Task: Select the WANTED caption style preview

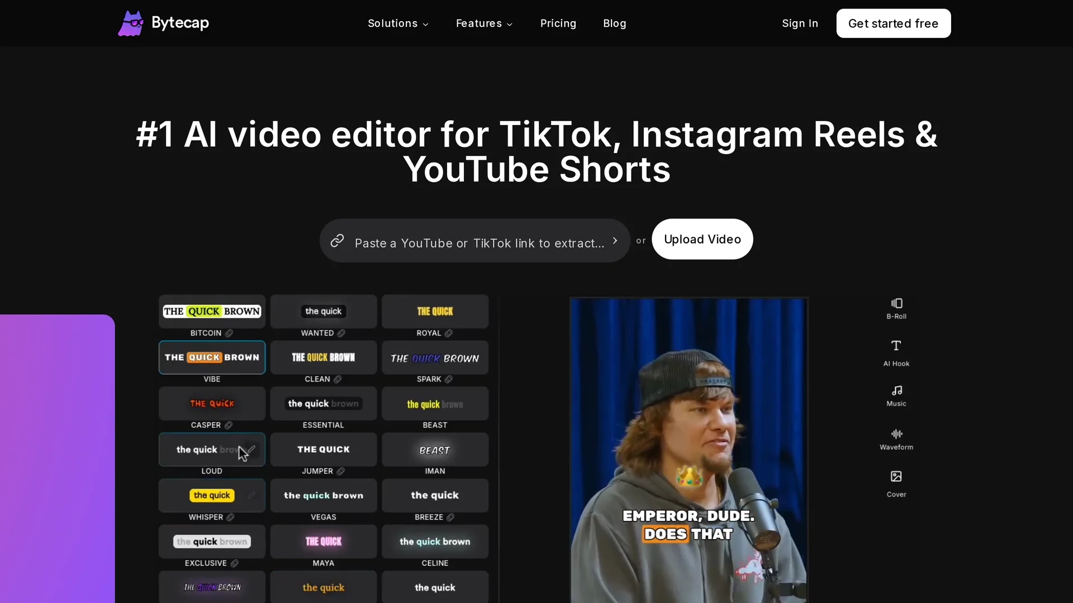Action: [x=323, y=312]
